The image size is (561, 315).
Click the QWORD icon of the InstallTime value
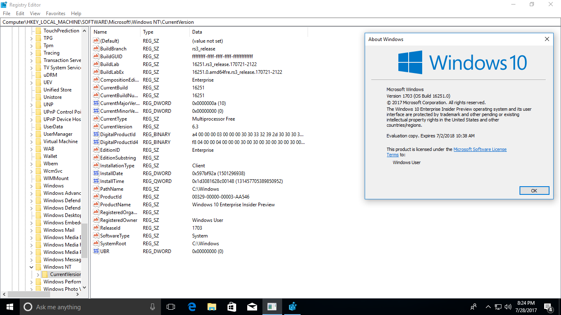point(96,181)
